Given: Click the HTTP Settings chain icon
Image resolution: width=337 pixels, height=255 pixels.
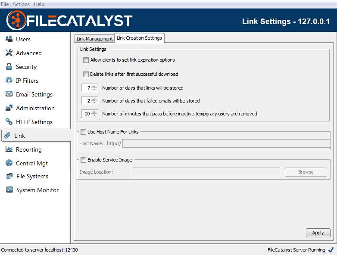Looking at the screenshot, I should pos(9,121).
